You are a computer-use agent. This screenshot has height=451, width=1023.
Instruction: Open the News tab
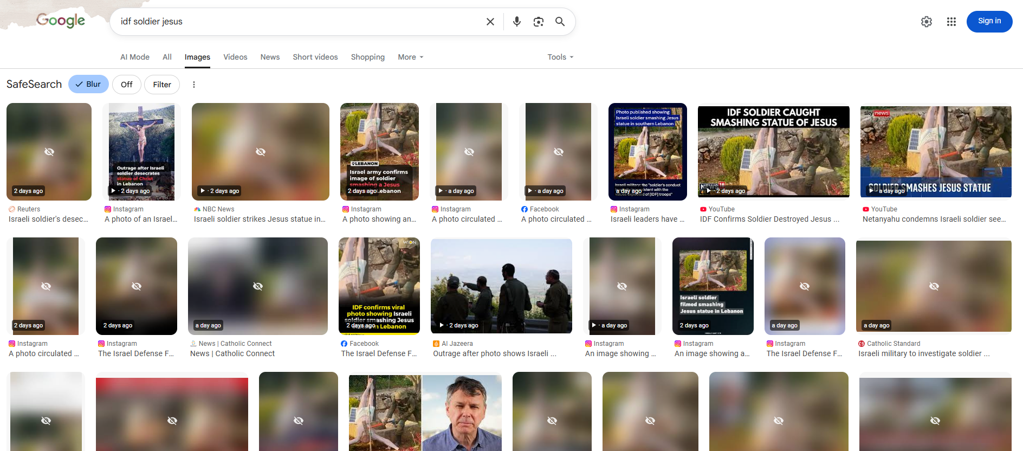270,57
